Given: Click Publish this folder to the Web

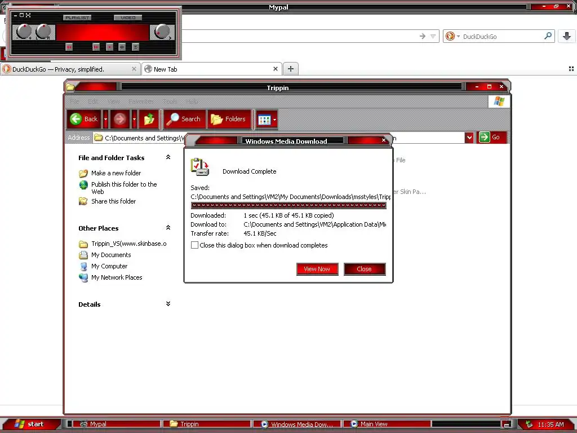Looking at the screenshot, I should [x=124, y=188].
